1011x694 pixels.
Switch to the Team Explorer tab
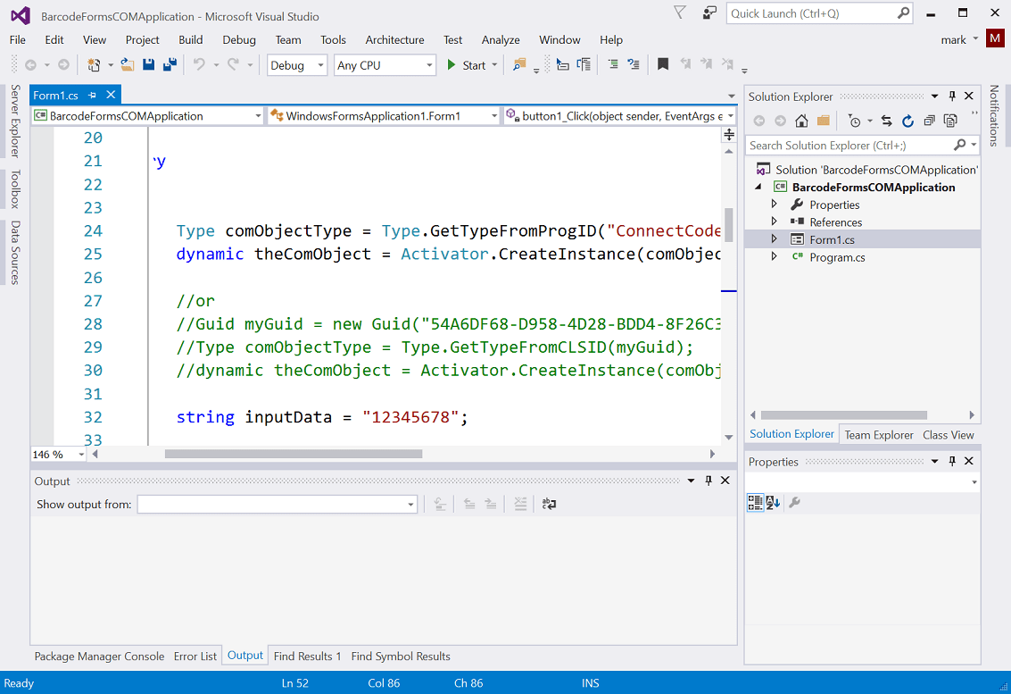click(x=879, y=435)
